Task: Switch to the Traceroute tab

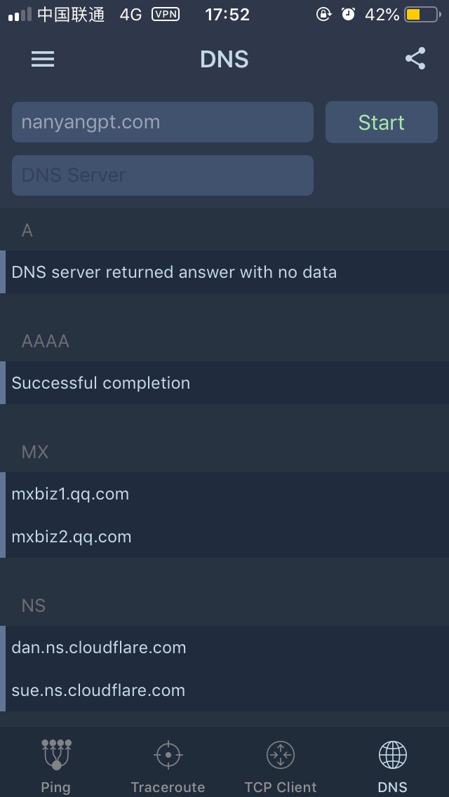Action: [x=168, y=765]
